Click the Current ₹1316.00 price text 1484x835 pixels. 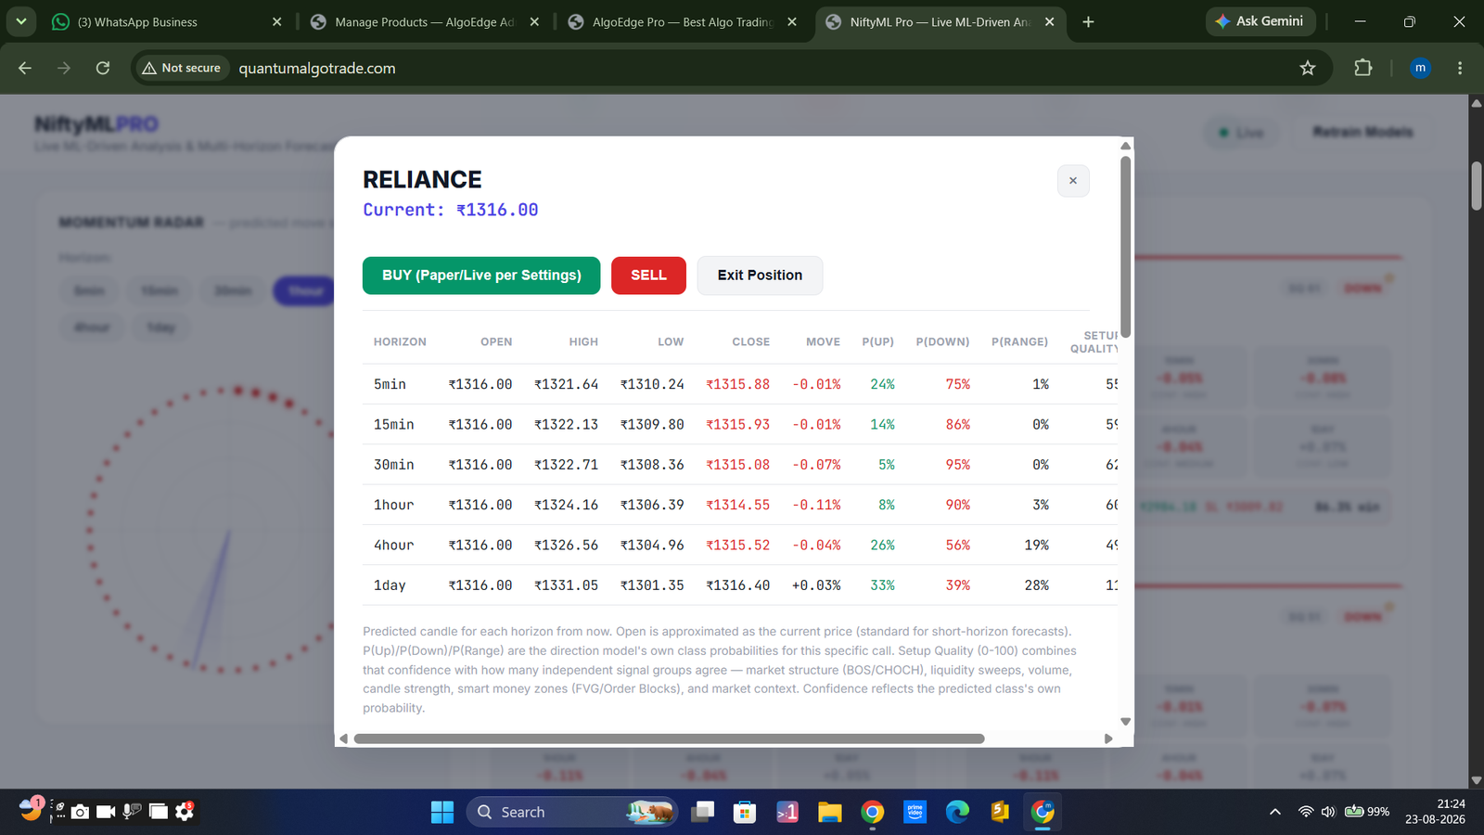pyautogui.click(x=451, y=210)
